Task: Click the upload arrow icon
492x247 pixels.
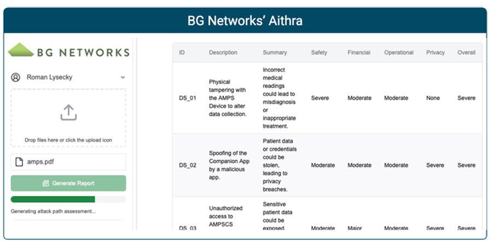Action: coord(68,113)
